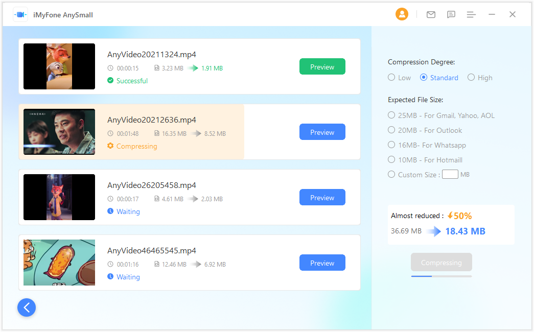Open the hamburger menu icon
Image resolution: width=534 pixels, height=332 pixels.
[471, 15]
